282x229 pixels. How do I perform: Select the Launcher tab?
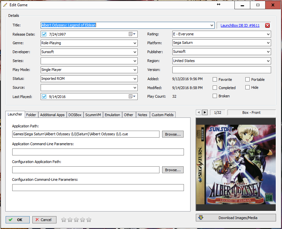15,114
